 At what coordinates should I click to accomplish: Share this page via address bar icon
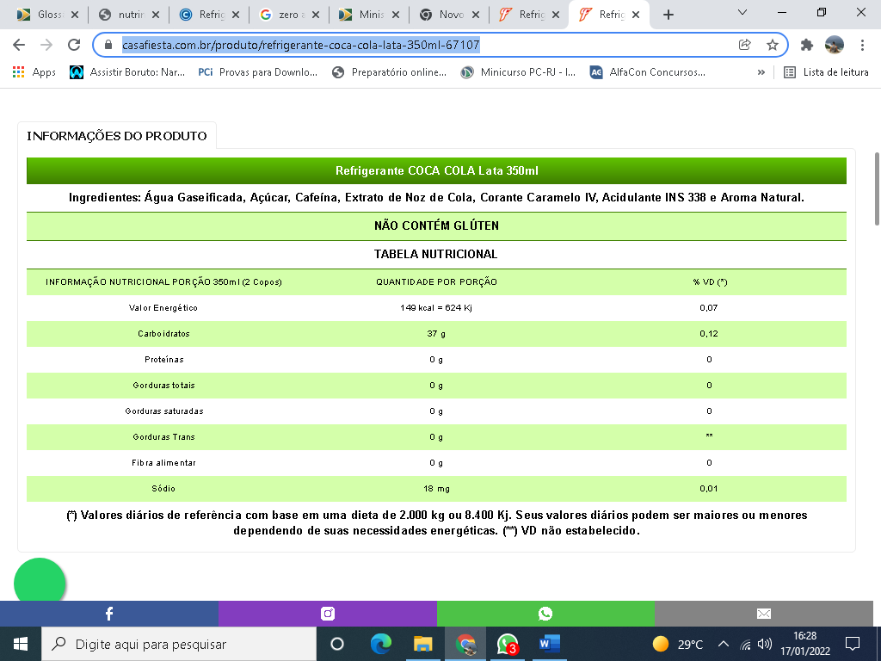click(744, 45)
